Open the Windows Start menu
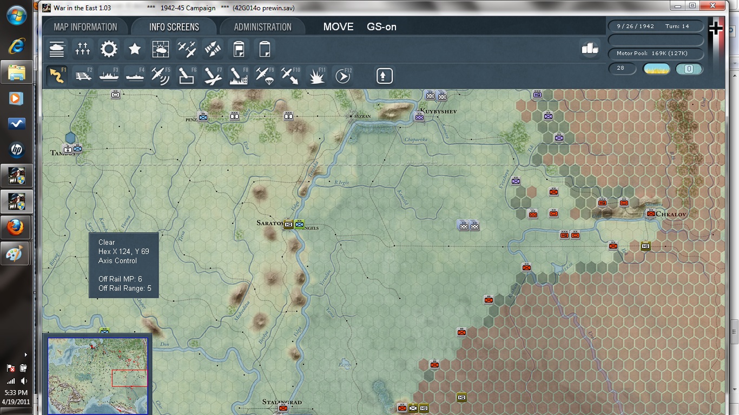This screenshot has width=739, height=415. [x=17, y=15]
